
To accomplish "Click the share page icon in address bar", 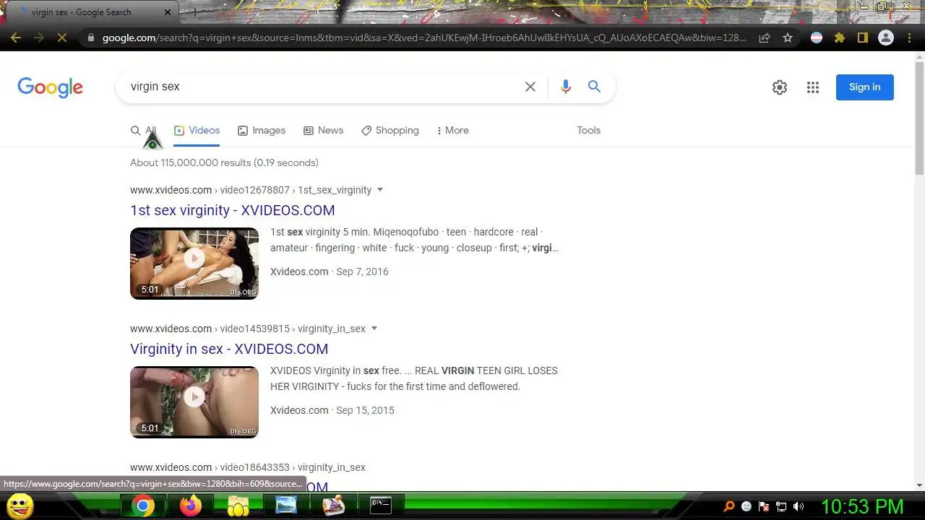I will [765, 38].
